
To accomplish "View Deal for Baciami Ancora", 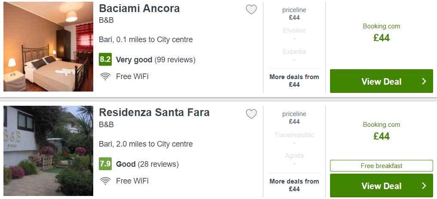I will tap(381, 81).
